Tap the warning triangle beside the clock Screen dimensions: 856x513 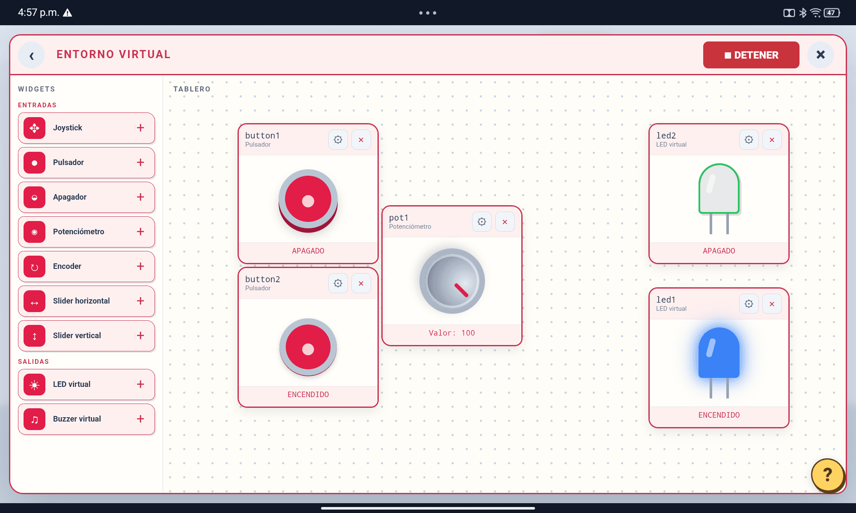(x=68, y=13)
